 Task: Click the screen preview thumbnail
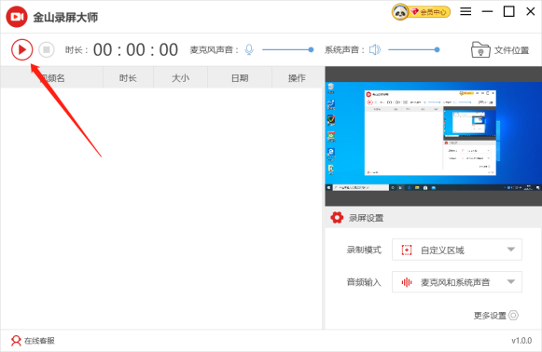click(434, 136)
